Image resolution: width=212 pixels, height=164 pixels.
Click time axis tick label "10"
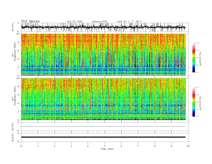coord(188,146)
